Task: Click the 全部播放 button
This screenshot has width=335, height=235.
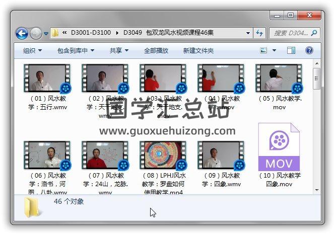Action: [156, 50]
